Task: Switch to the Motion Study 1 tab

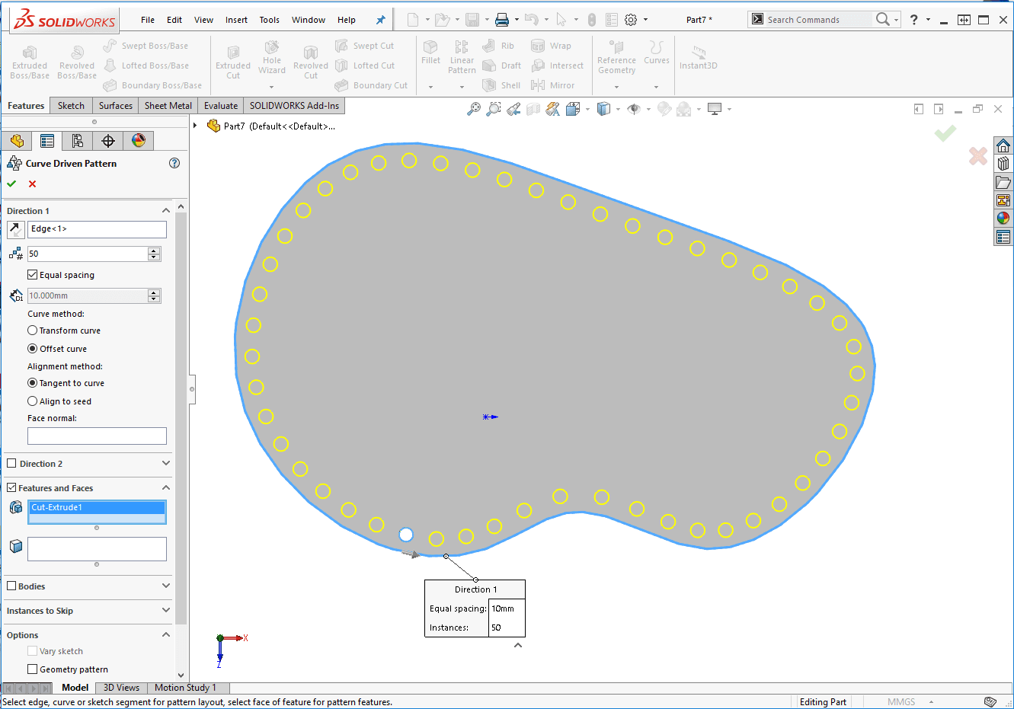Action: coord(185,688)
